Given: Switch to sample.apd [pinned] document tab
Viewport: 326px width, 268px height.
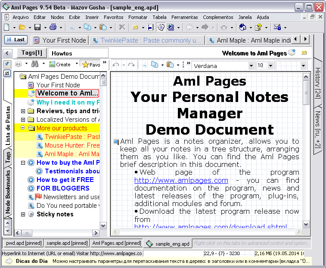Looking at the screenshot, I should [x=67, y=243].
